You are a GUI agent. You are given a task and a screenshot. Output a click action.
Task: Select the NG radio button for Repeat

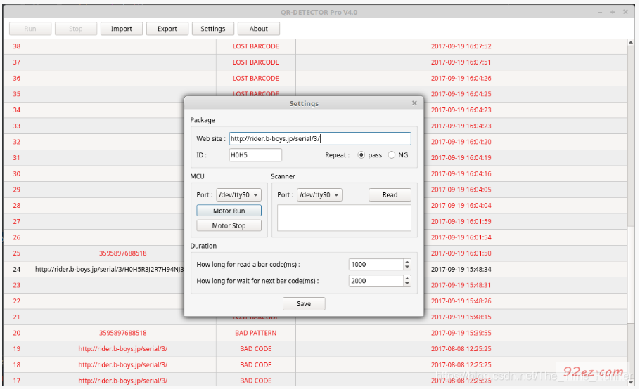(392, 154)
